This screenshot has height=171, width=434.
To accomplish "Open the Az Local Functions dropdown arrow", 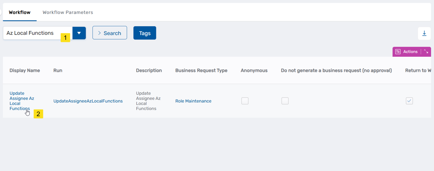I will tap(79, 33).
